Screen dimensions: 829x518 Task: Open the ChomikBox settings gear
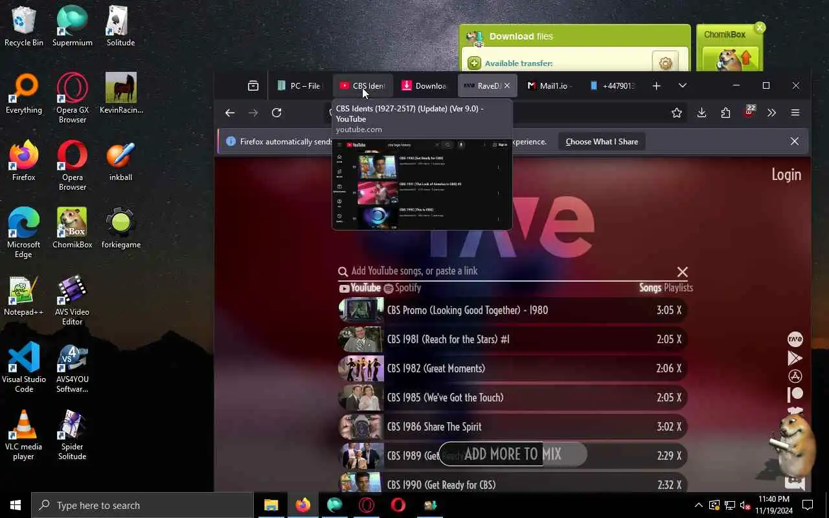665,63
